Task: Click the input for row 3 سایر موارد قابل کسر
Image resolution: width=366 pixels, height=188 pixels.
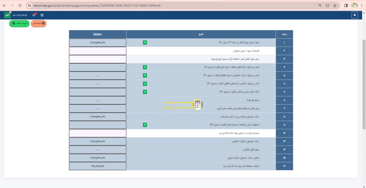Action: tap(98, 59)
